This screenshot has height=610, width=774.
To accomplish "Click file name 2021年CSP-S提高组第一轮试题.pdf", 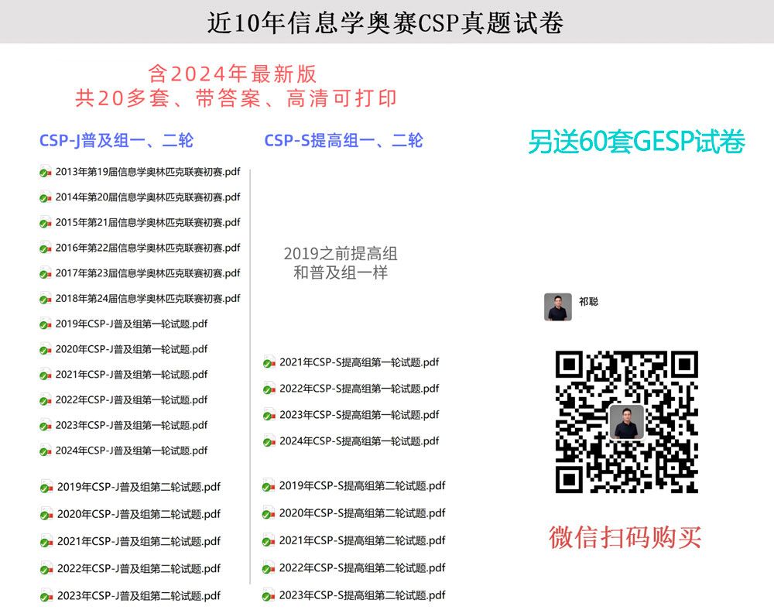I will point(359,362).
